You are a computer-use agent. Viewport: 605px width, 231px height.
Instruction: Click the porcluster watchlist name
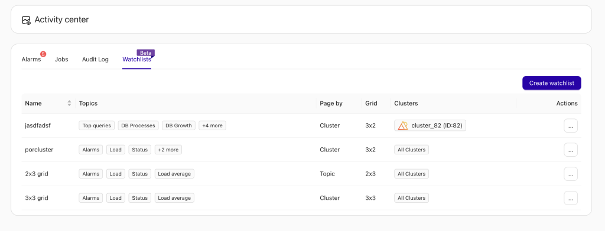[x=40, y=150]
